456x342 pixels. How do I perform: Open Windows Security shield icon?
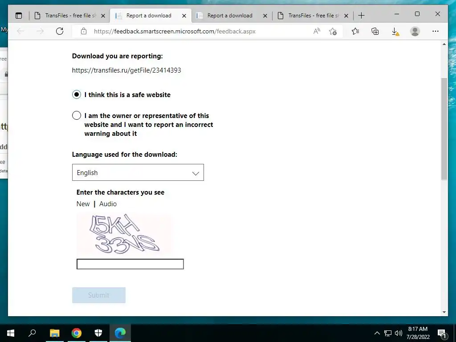click(98, 333)
